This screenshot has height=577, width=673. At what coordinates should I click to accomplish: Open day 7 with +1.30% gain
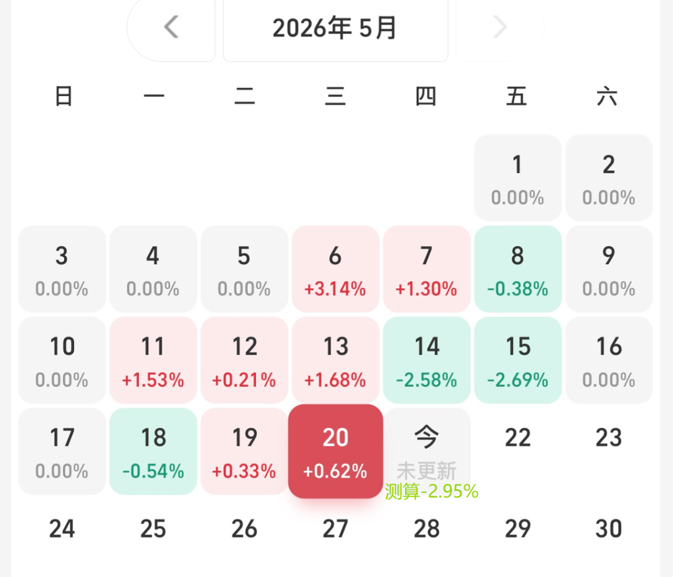click(x=427, y=269)
